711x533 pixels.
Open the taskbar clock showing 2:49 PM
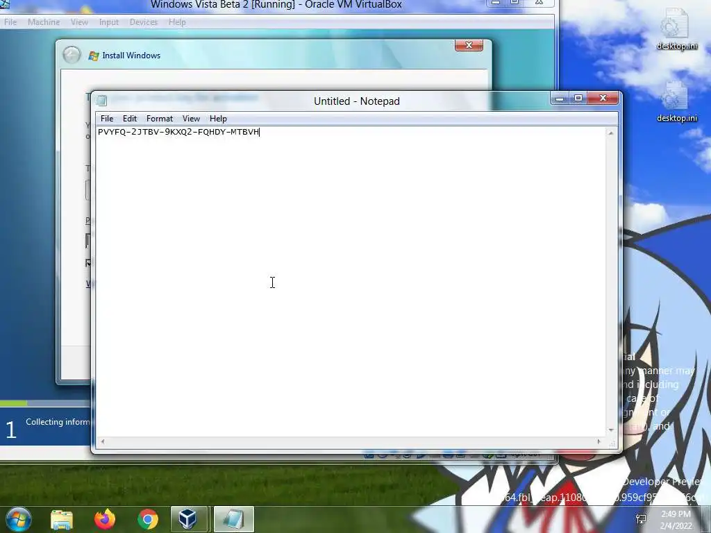676,519
